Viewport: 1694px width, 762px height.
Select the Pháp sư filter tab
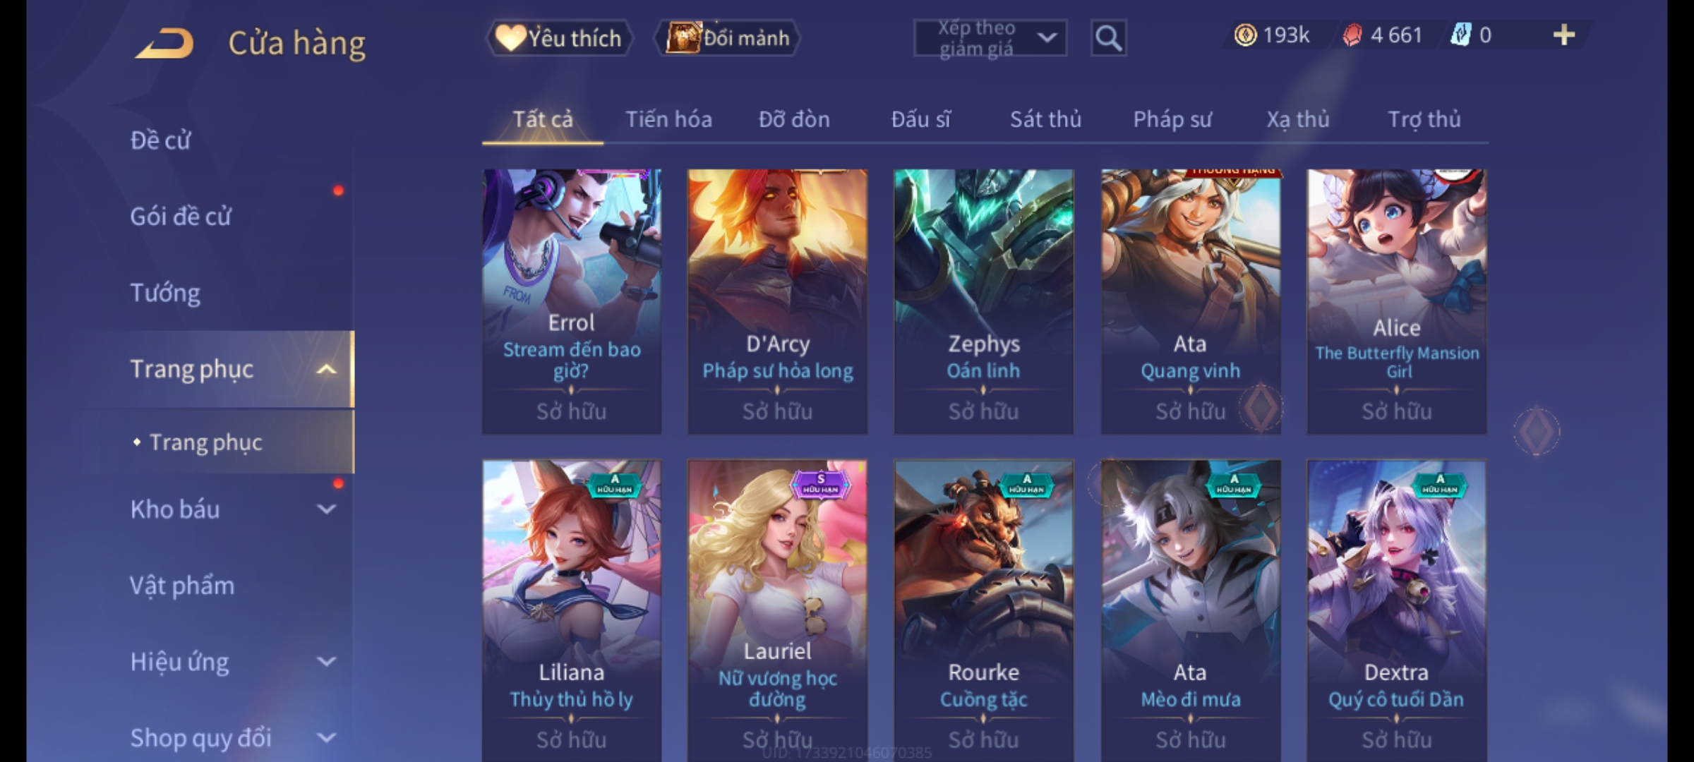1172,119
